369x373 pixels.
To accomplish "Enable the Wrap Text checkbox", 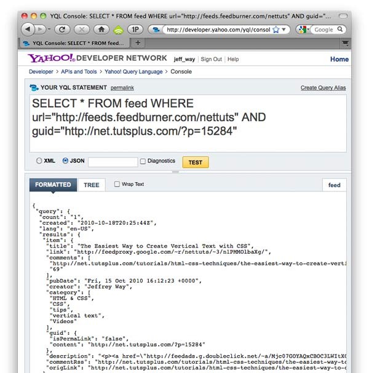I will pos(117,184).
